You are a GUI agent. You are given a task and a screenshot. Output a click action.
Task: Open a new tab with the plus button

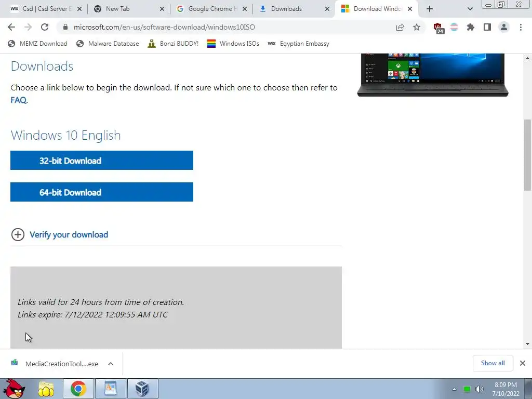click(x=430, y=9)
